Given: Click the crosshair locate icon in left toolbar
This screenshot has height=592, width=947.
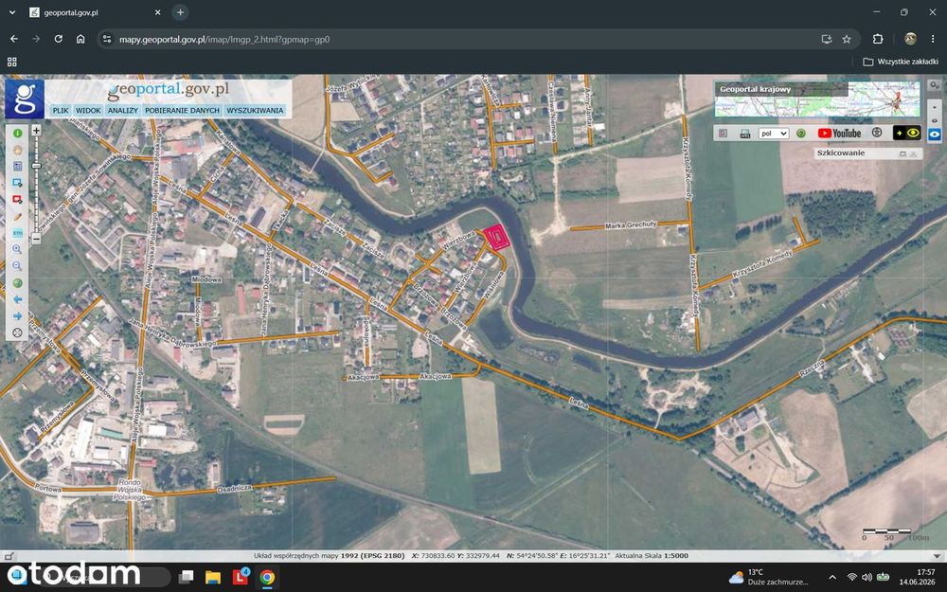Looking at the screenshot, I should [17, 332].
